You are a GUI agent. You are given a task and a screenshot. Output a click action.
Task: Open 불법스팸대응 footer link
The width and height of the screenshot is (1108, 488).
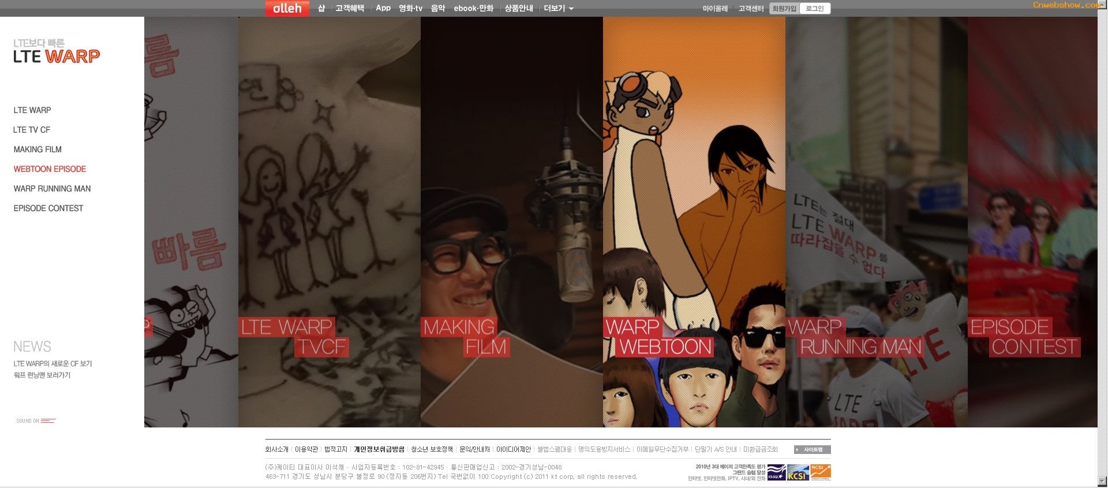coord(555,449)
